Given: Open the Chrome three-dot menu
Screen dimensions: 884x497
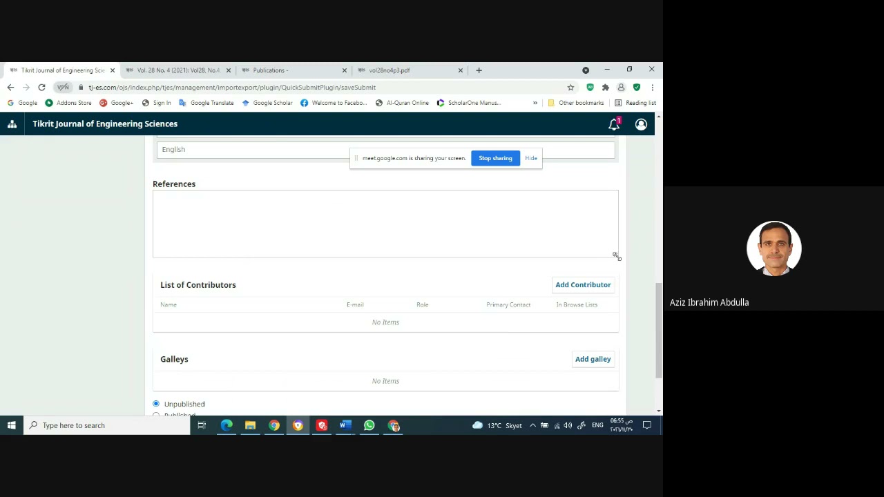Looking at the screenshot, I should click(x=652, y=88).
